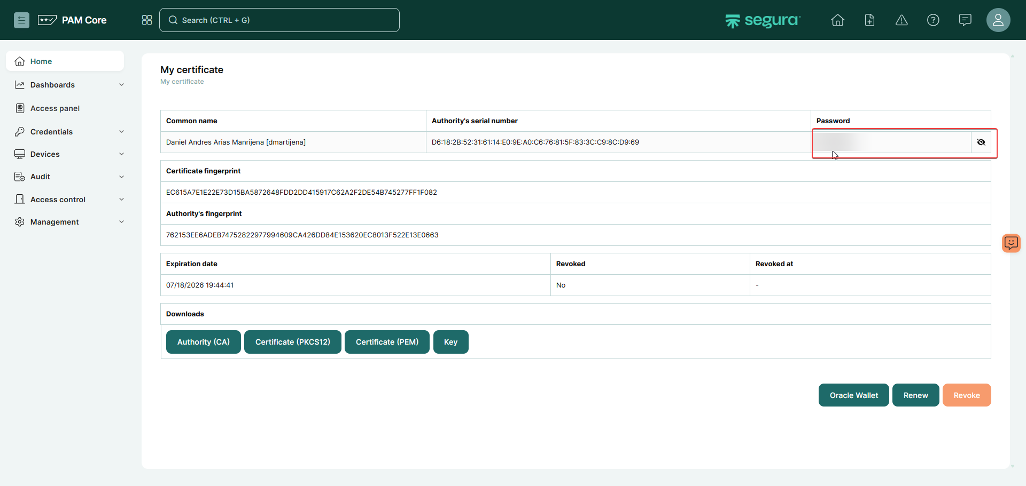Image resolution: width=1026 pixels, height=486 pixels.
Task: Click the orange feedback widget icon
Action: pyautogui.click(x=1011, y=243)
